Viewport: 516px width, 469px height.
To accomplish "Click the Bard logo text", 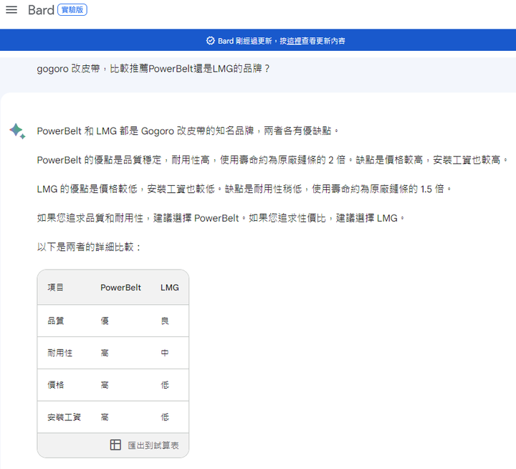I will click(41, 10).
